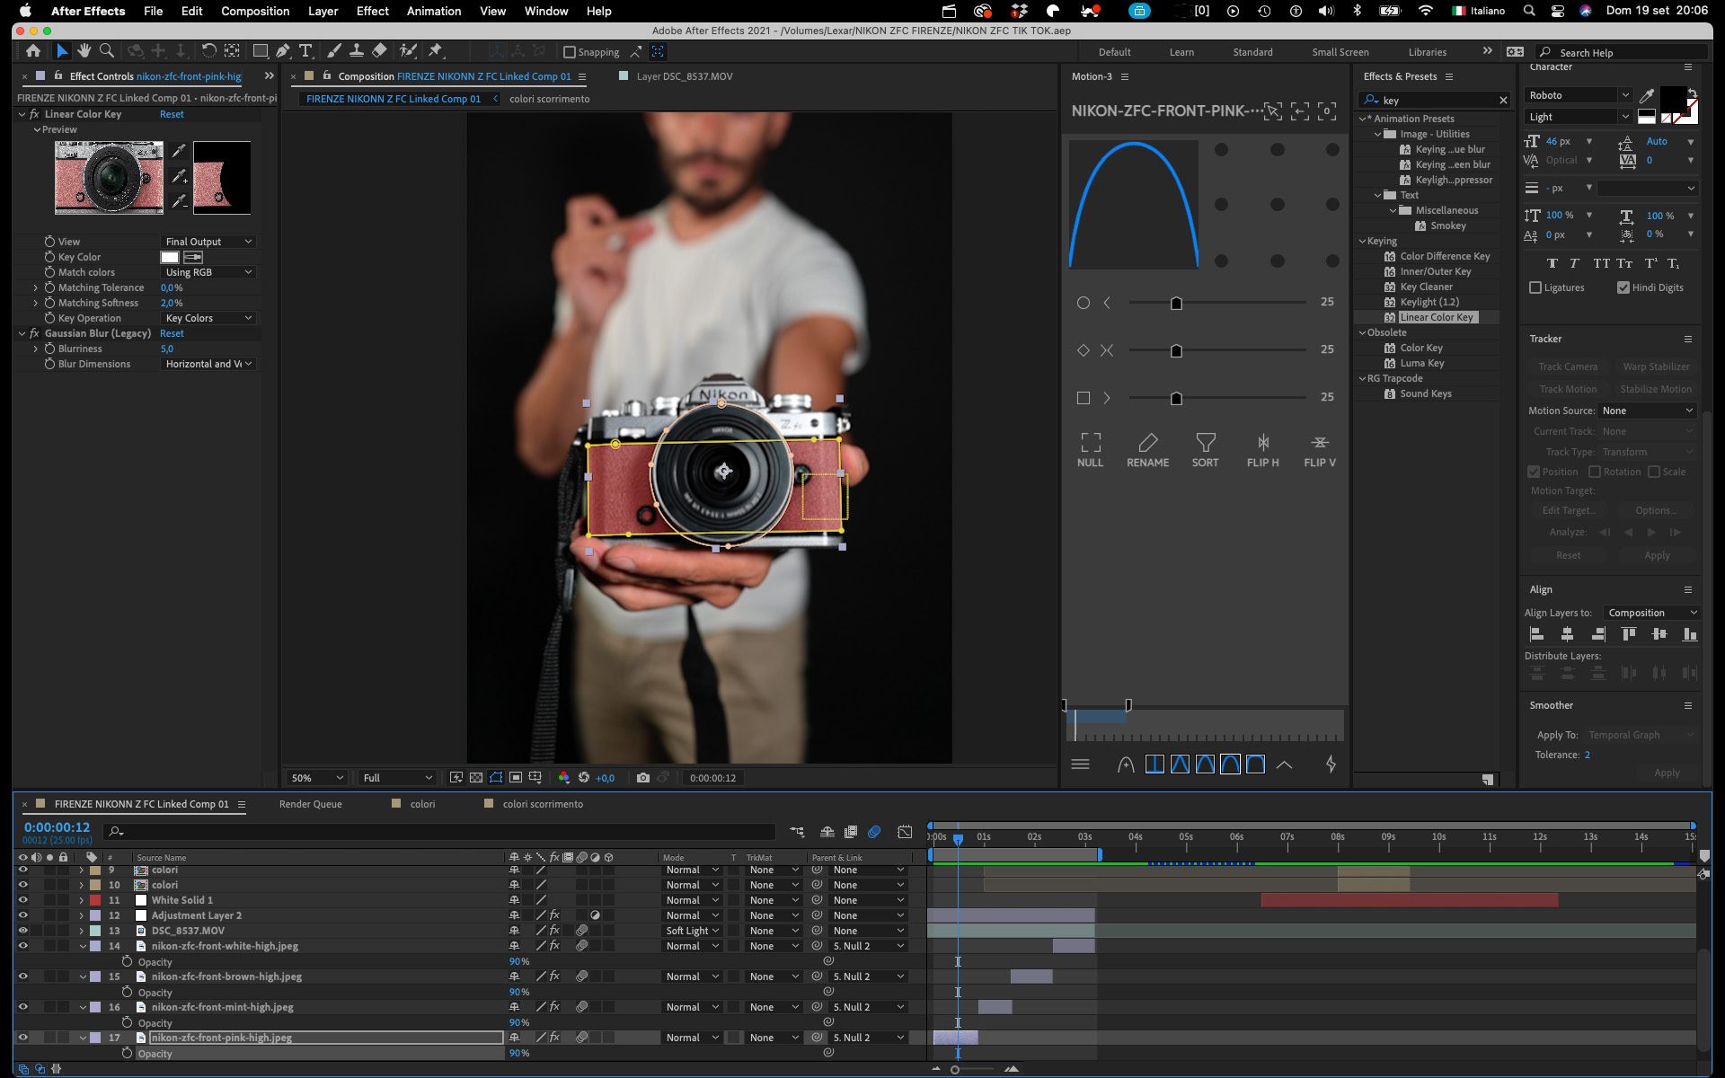Switch to the Render Queue tab

pos(310,804)
